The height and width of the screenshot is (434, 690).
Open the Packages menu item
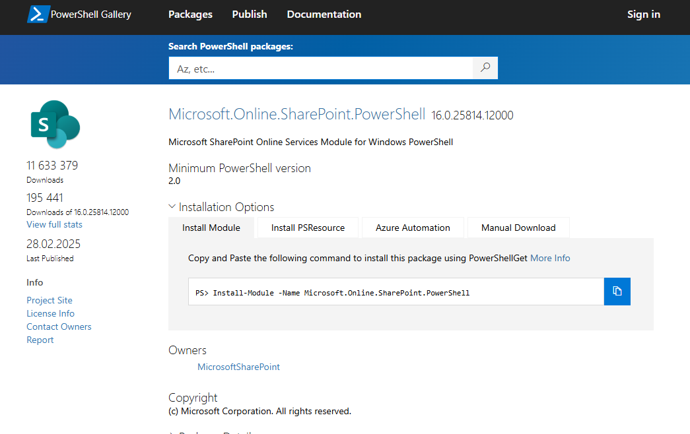[190, 15]
